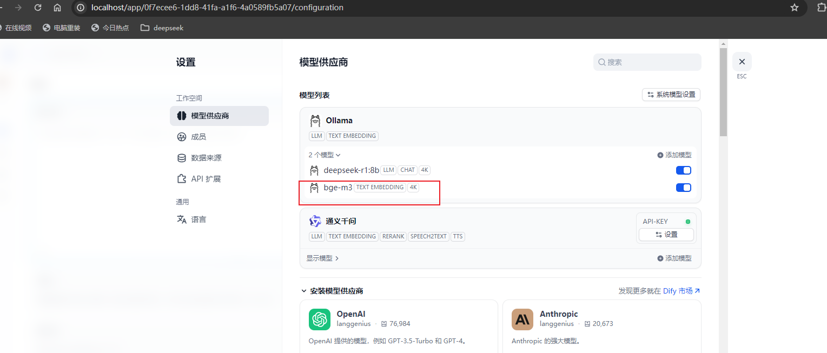Click the Anthropic provider card title

pyautogui.click(x=559, y=314)
